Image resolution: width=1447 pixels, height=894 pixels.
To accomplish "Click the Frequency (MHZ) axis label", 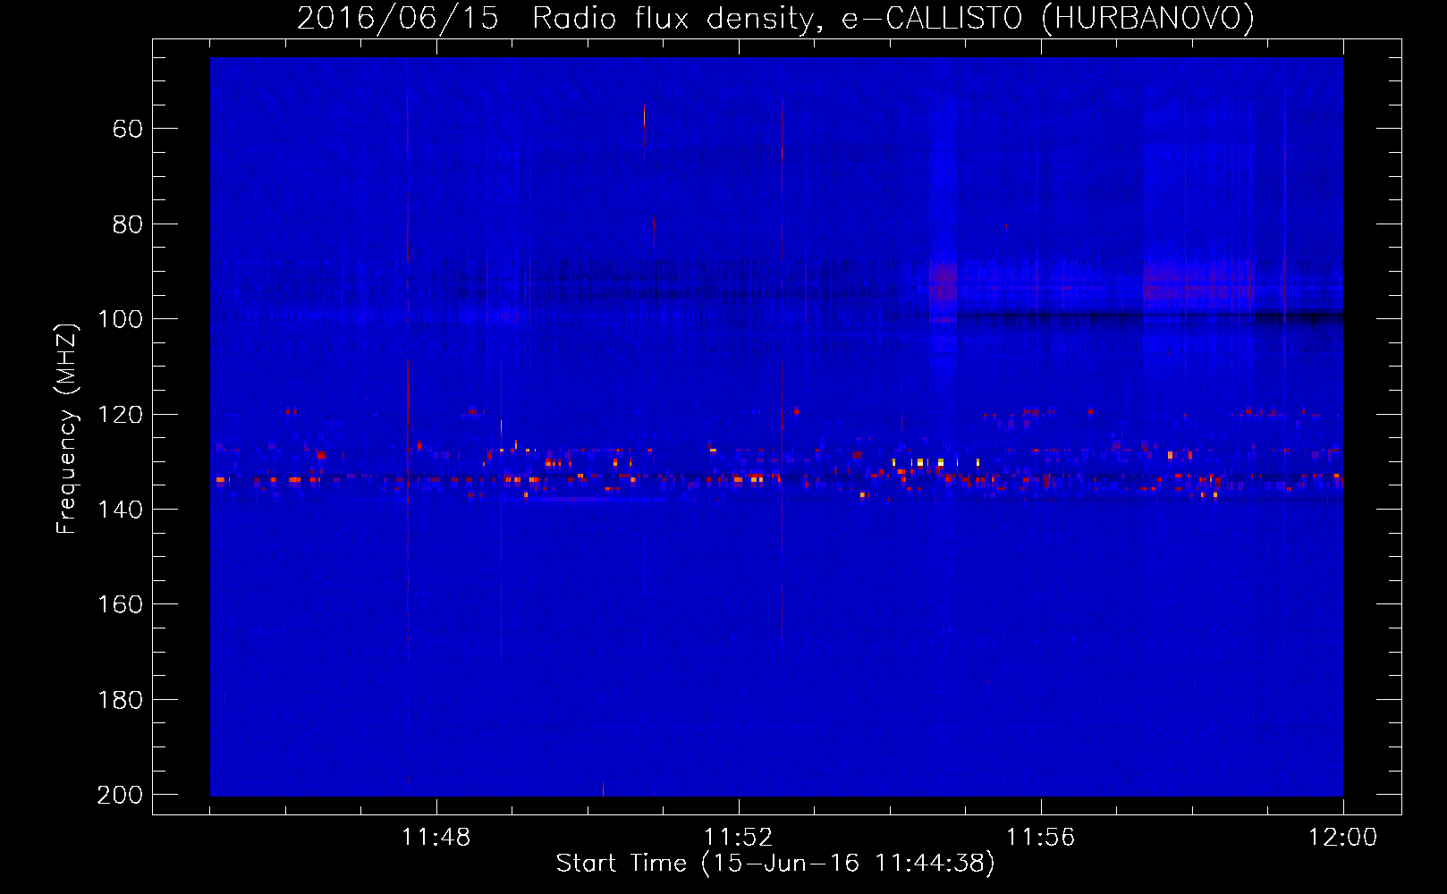I will 67,428.
